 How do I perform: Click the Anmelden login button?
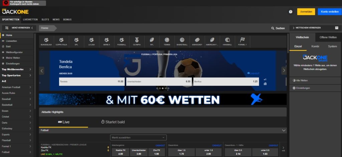pos(306,12)
